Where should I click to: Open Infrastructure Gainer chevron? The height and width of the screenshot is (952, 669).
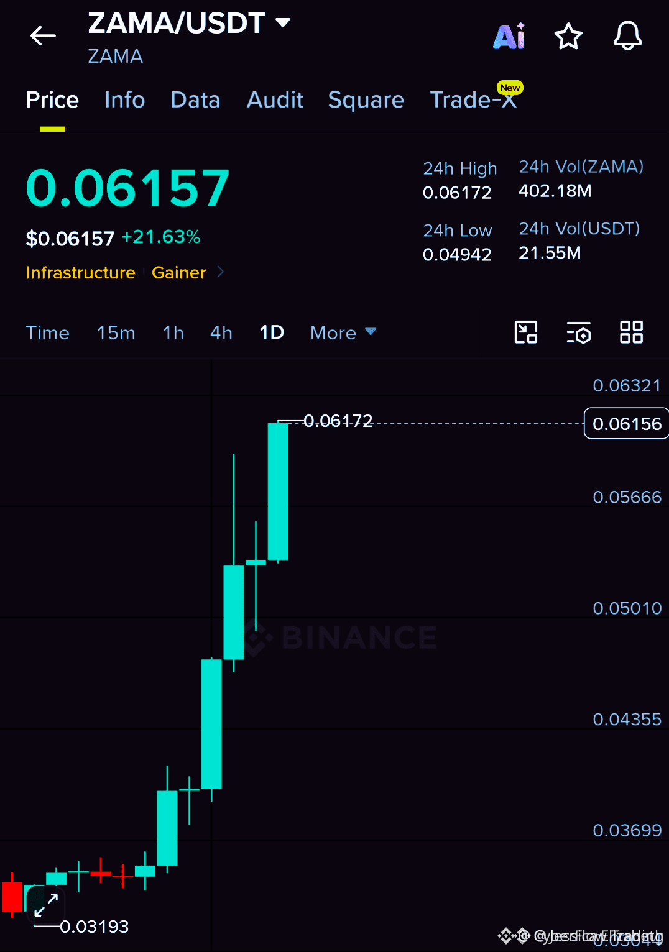[x=220, y=272]
